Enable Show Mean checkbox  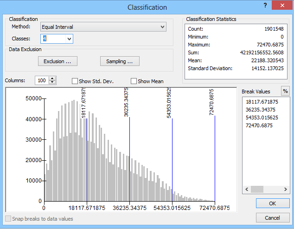click(x=134, y=81)
